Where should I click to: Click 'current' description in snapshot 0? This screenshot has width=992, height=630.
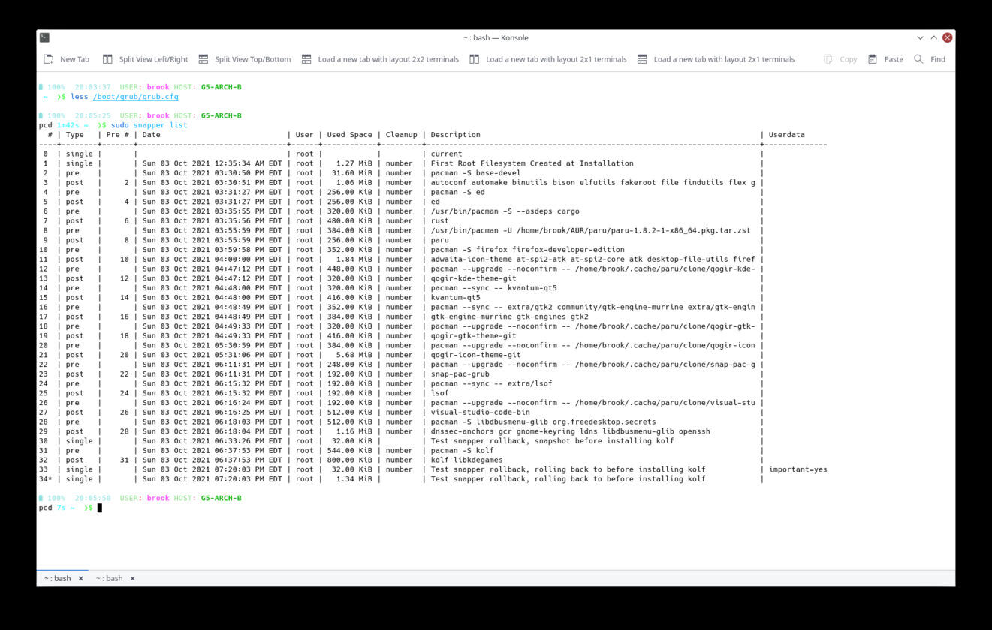446,154
